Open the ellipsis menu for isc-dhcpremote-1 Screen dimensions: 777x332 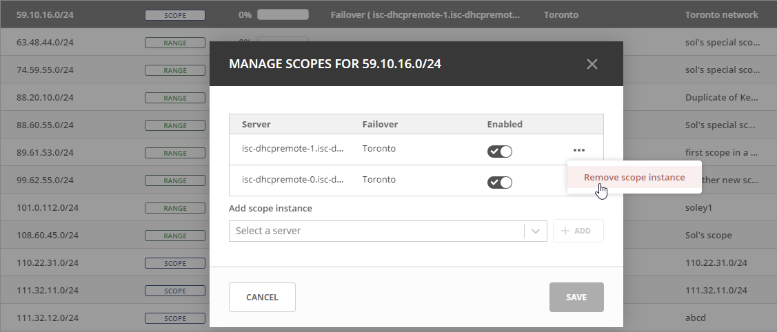(x=578, y=150)
